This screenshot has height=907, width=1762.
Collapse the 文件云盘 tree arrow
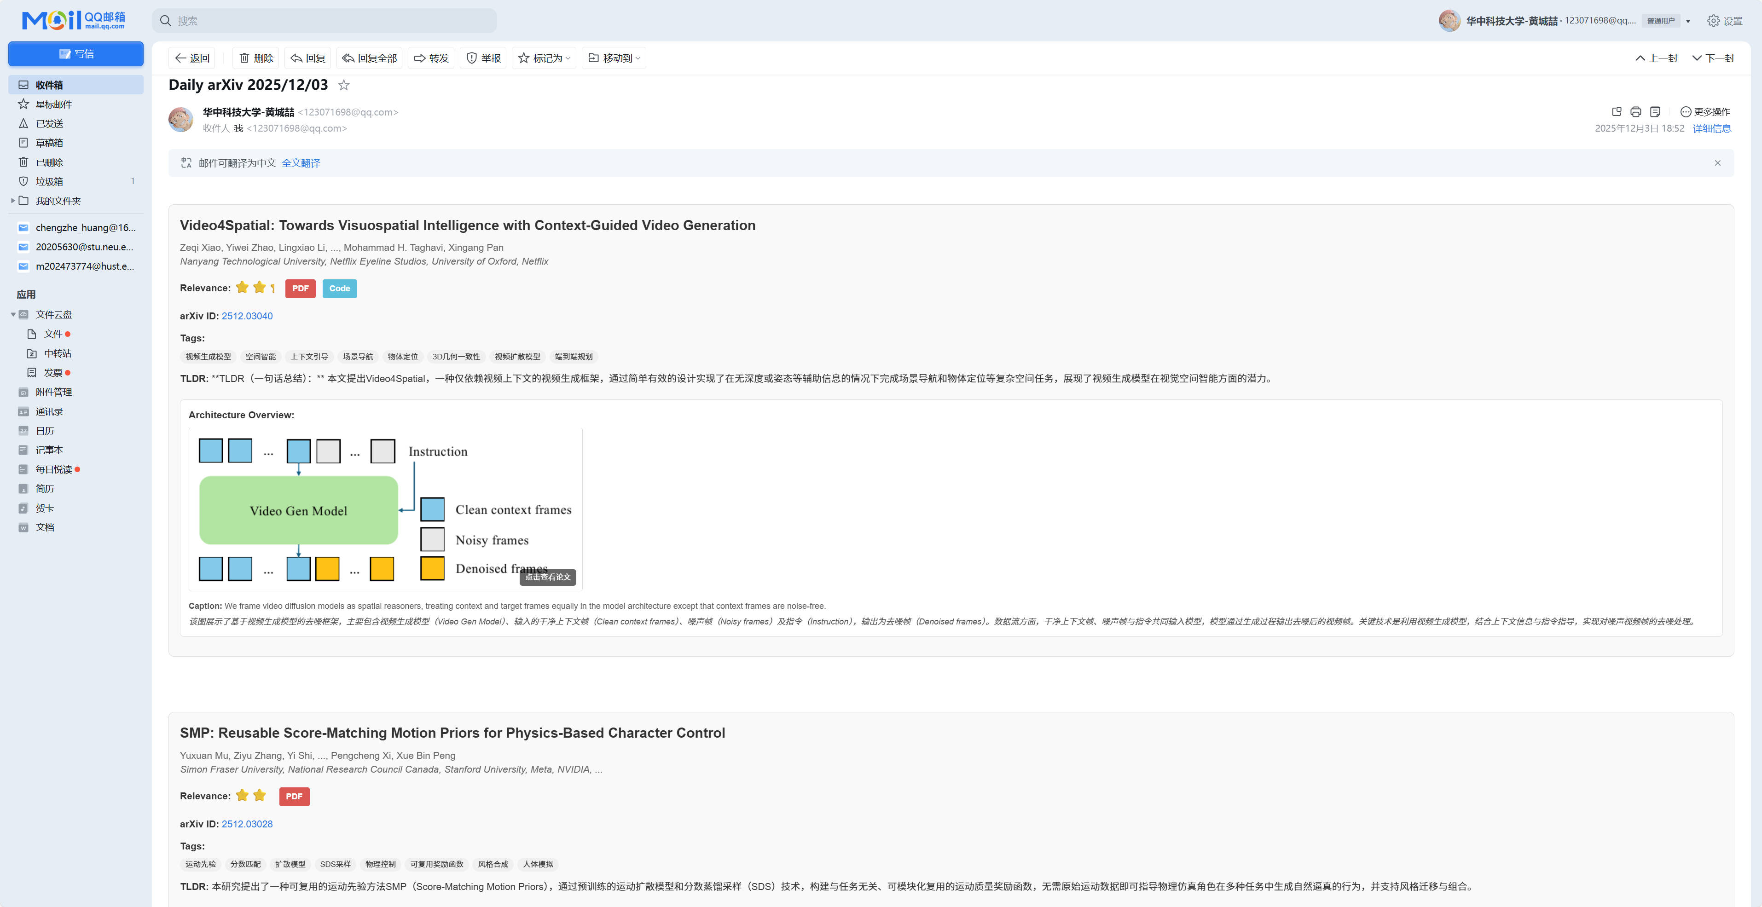(12, 315)
